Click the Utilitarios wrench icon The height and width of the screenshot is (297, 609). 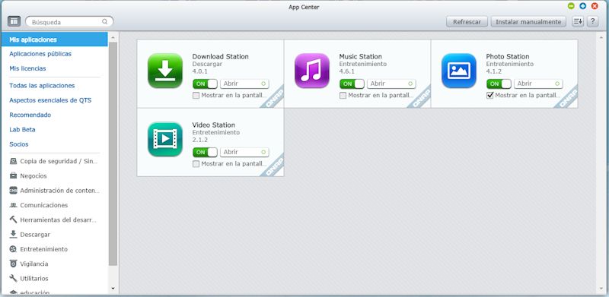tap(13, 278)
